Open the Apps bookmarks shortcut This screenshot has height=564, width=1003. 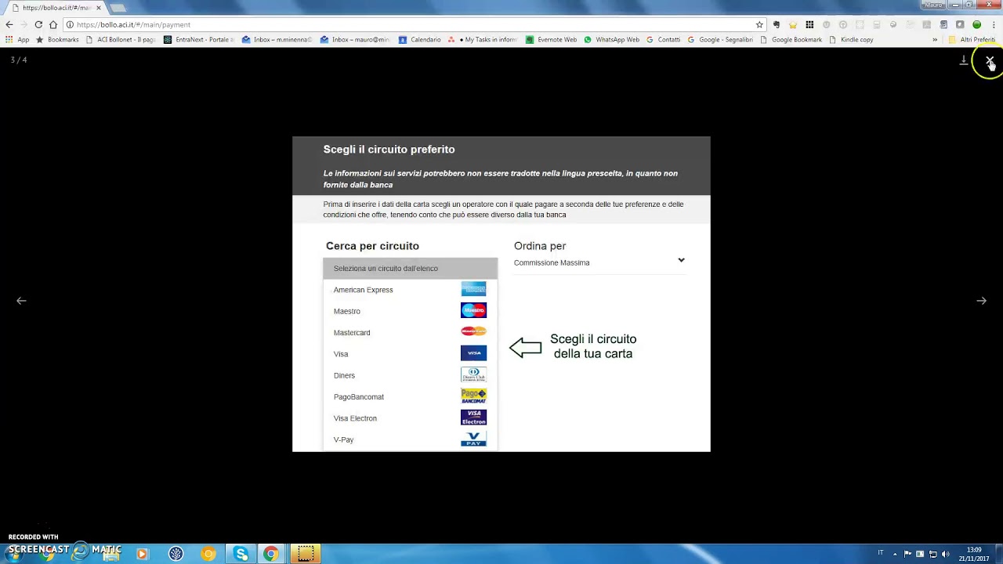coord(16,40)
